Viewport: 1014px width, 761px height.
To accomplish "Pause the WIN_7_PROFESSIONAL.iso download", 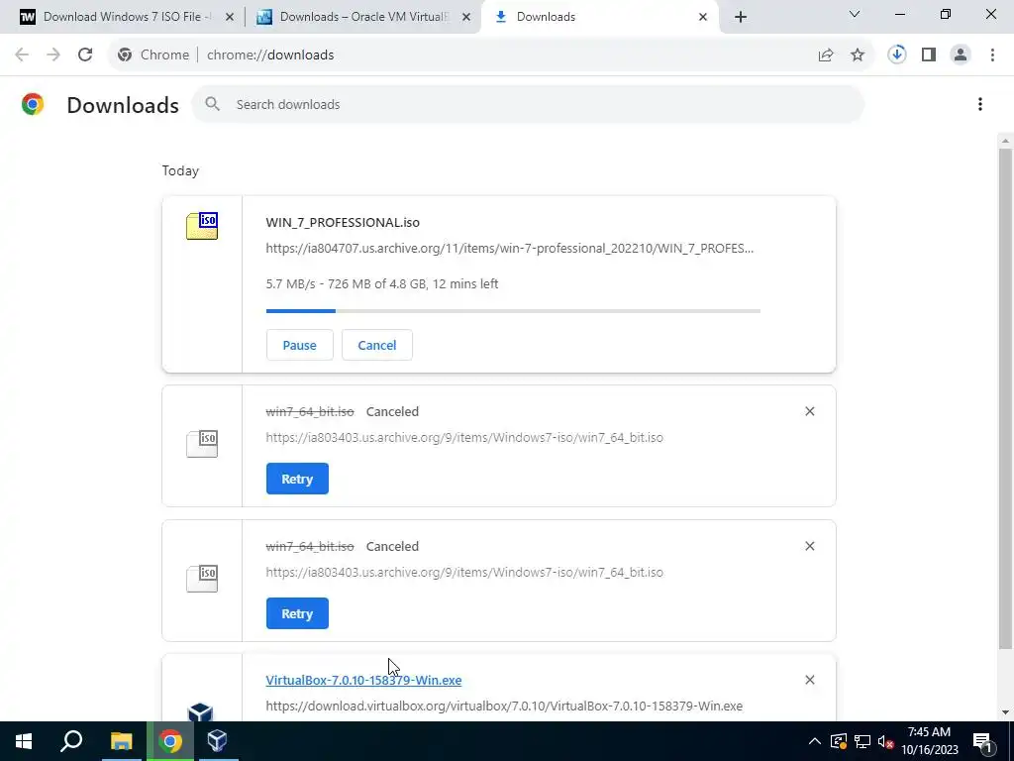I will tap(299, 345).
